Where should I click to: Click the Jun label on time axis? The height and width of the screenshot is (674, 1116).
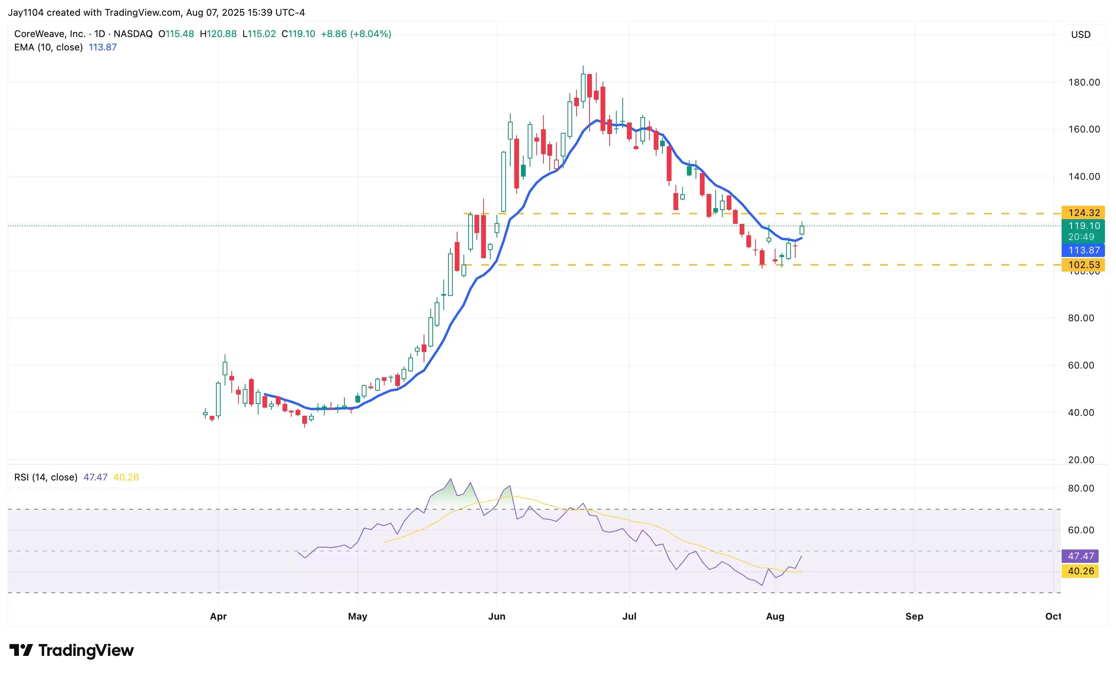(497, 616)
